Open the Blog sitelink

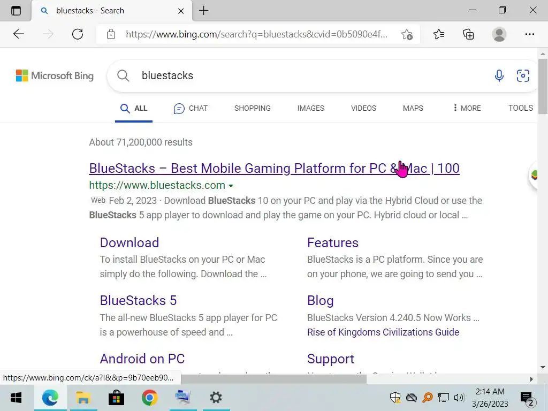point(321,301)
